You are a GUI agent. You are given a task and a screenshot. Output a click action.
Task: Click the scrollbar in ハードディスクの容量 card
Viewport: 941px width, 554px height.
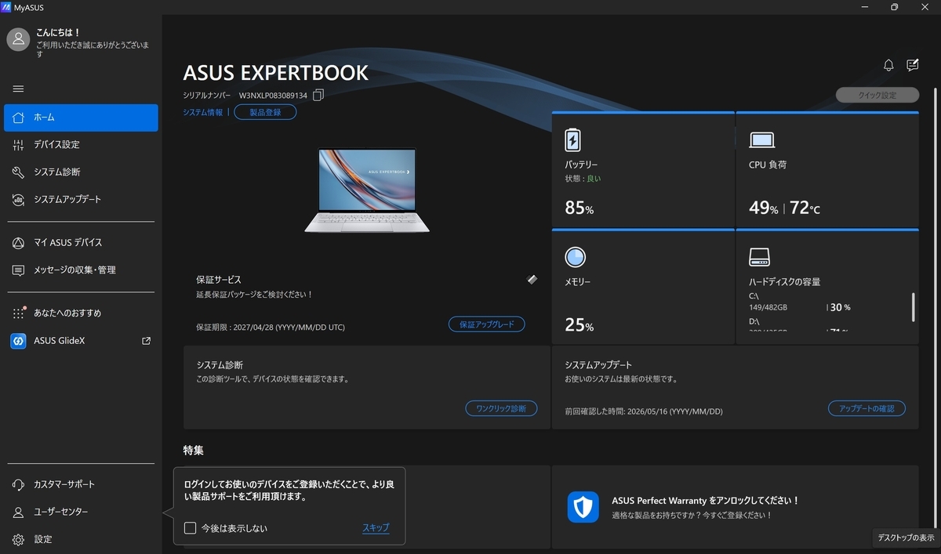[x=914, y=307]
